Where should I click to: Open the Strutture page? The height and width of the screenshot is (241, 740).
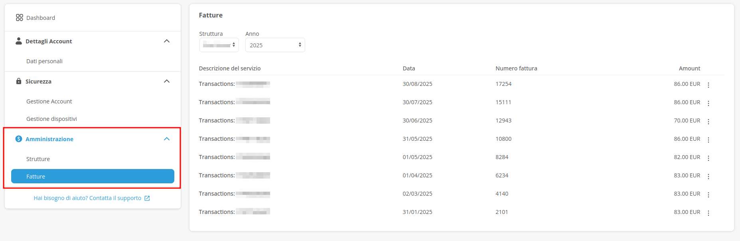[38, 159]
